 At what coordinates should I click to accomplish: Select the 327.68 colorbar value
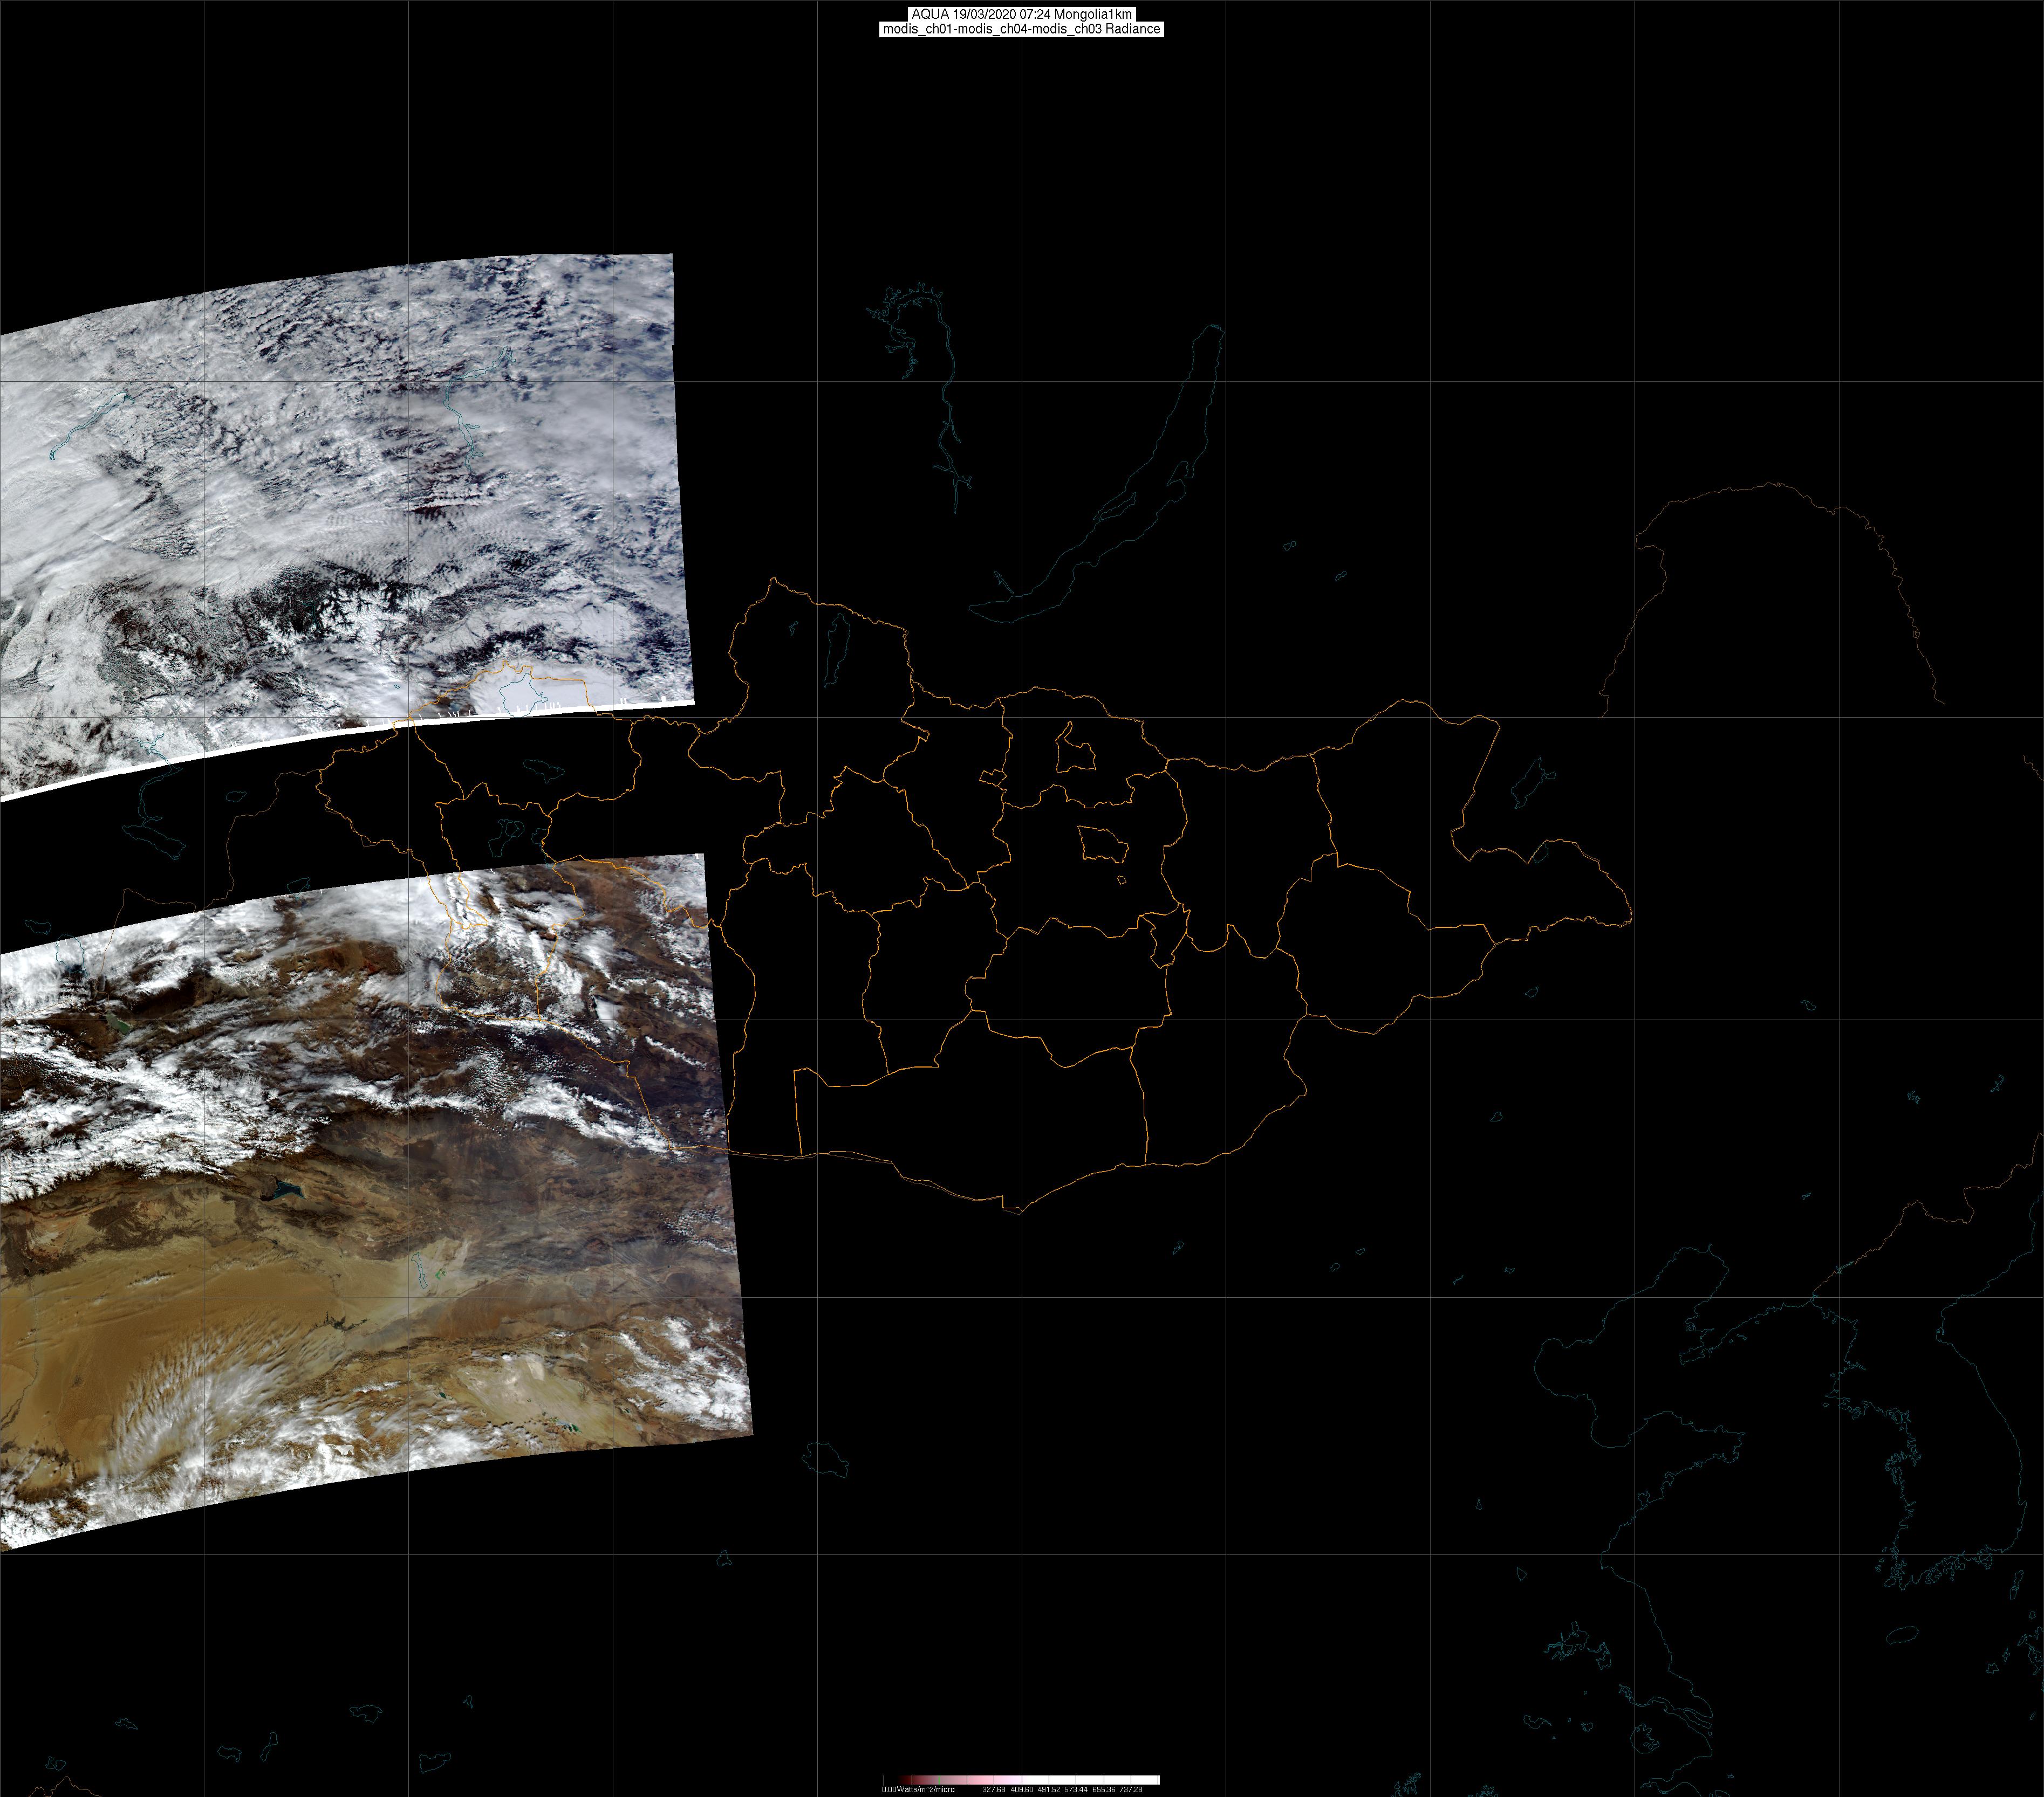pyautogui.click(x=994, y=1789)
